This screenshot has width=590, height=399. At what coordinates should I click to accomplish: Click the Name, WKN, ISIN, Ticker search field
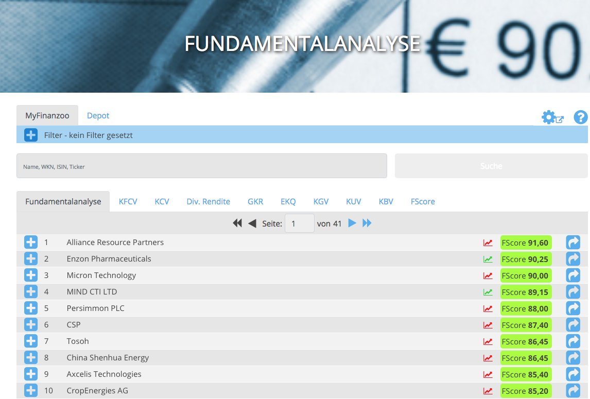point(202,166)
